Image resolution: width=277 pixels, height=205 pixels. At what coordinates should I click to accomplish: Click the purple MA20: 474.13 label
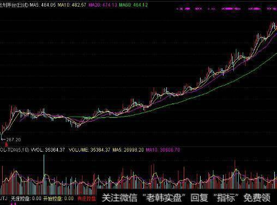coord(103,5)
